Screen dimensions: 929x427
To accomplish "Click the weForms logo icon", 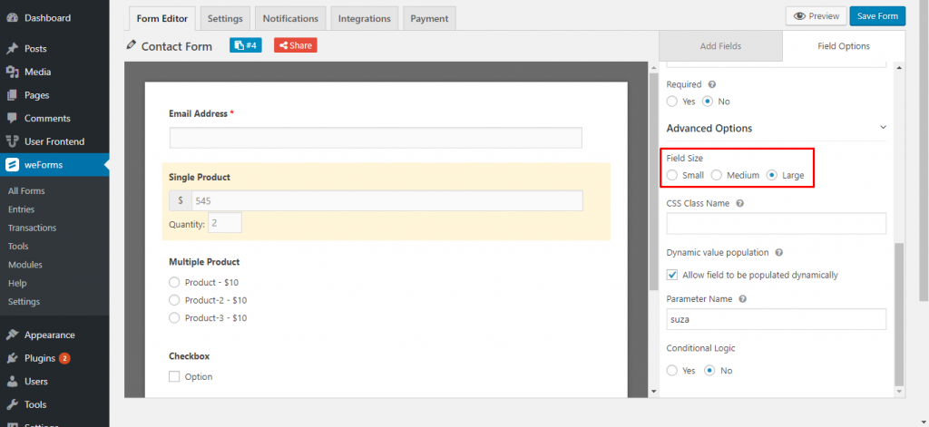I will click(x=12, y=165).
